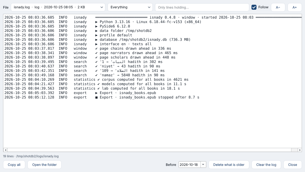This screenshot has height=172, width=305.
Task: Click the 'Before' label
Action: pos(171,165)
